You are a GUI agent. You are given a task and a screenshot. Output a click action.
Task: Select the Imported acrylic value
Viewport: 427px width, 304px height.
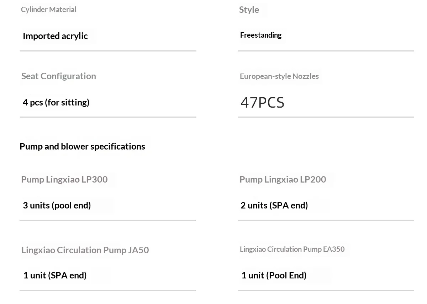(x=55, y=36)
